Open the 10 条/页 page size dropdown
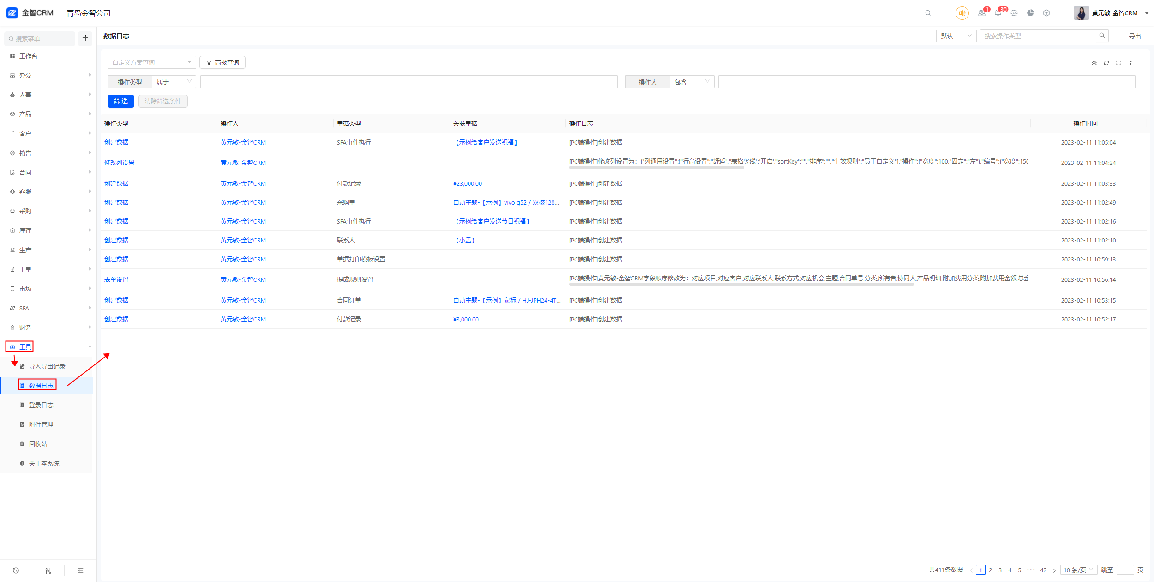This screenshot has height=582, width=1154. [x=1079, y=570]
